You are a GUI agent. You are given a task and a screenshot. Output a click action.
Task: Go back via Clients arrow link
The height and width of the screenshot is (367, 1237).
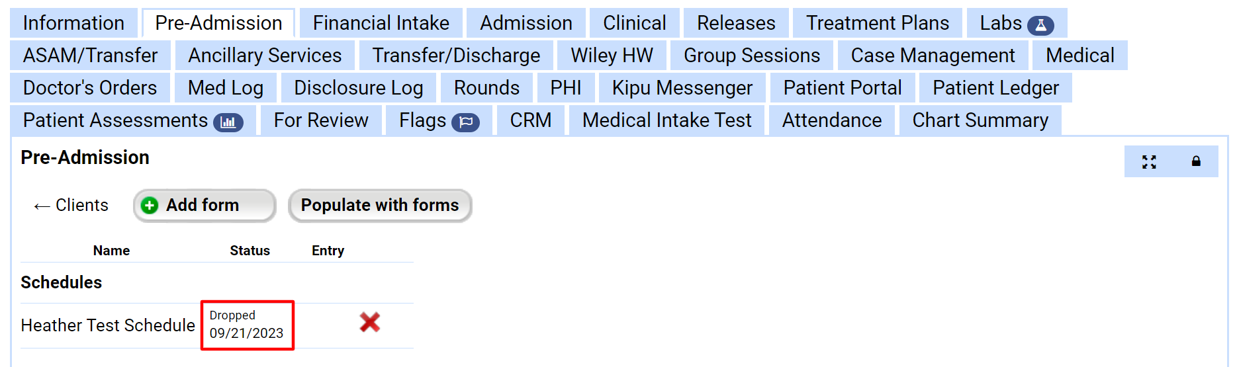(71, 206)
